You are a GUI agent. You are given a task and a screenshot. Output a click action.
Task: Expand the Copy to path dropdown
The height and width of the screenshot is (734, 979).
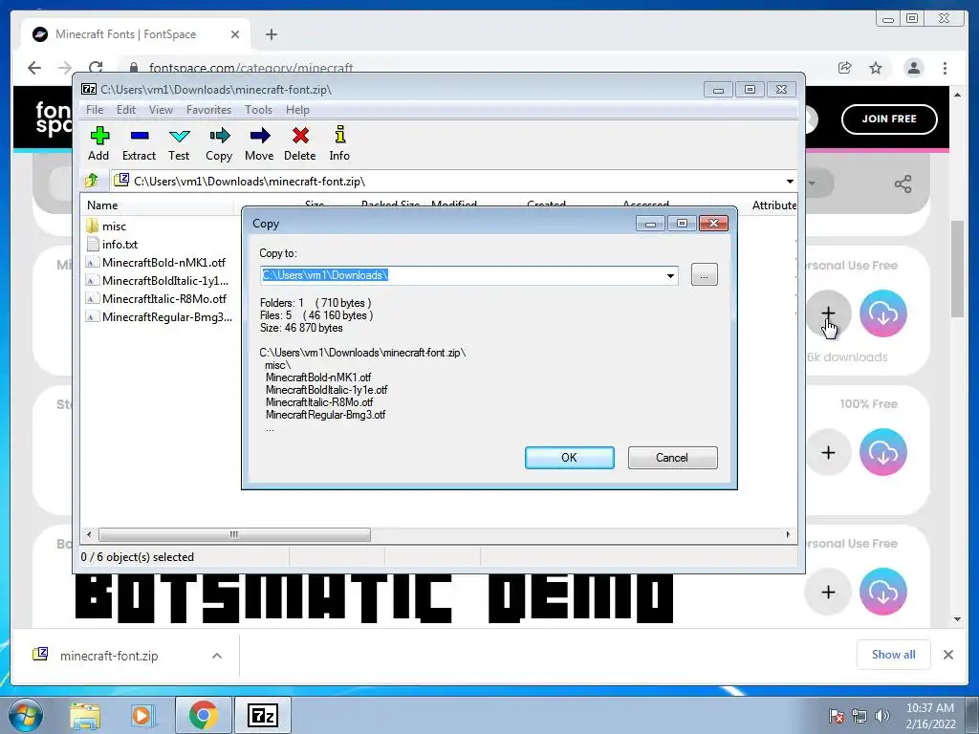coord(670,276)
